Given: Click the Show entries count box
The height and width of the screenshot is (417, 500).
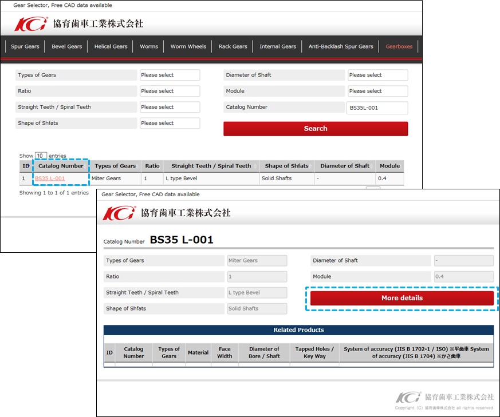Looking at the screenshot, I should [41, 156].
